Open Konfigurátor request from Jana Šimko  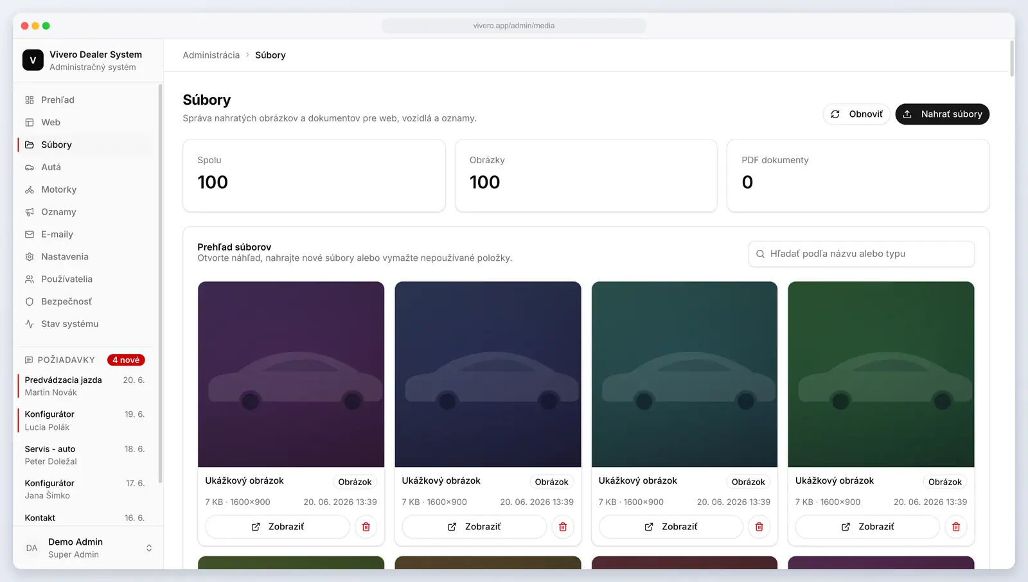coord(85,489)
